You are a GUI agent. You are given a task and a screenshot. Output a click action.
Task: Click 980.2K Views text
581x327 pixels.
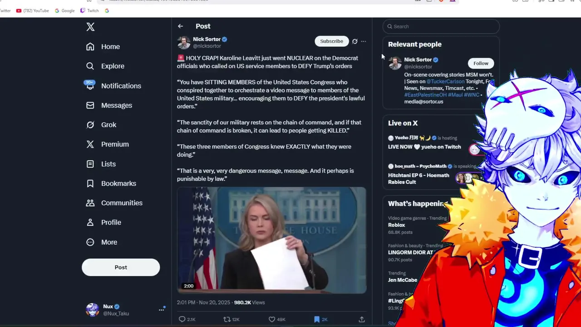coord(249,302)
